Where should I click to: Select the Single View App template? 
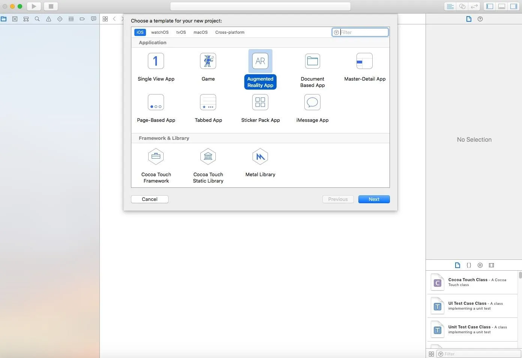pos(156,67)
